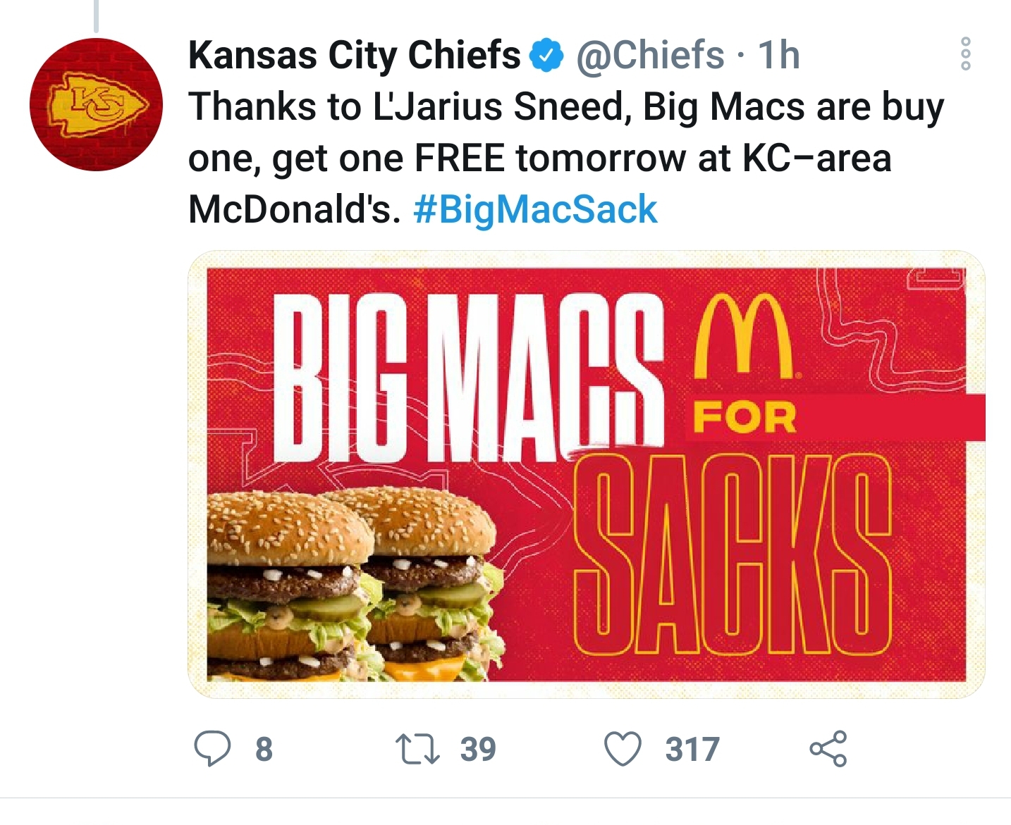Click the outlined SACKS text in image
This screenshot has width=1011, height=825.
732,554
